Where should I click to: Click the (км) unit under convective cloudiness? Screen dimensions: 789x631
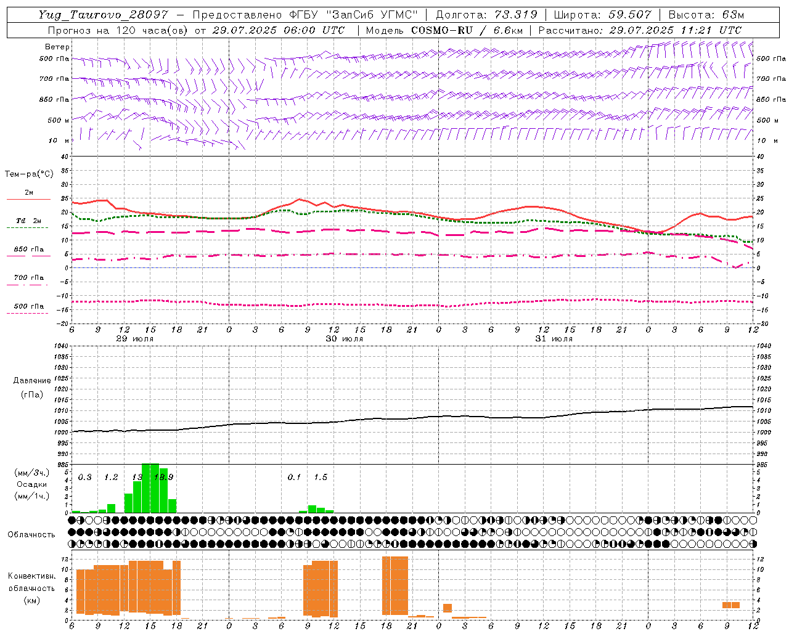coord(31,600)
